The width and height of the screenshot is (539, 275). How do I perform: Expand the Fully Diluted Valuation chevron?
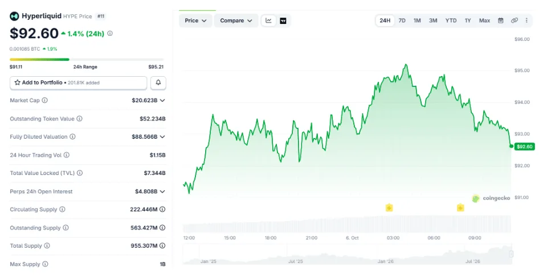pyautogui.click(x=162, y=137)
